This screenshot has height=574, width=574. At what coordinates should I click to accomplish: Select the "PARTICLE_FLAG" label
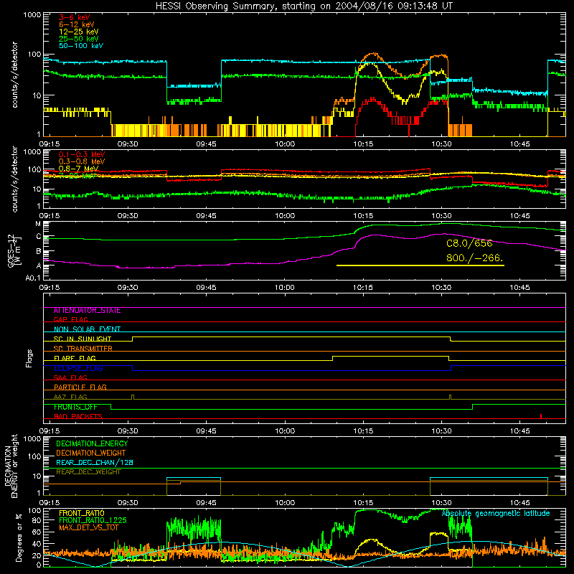click(x=80, y=387)
